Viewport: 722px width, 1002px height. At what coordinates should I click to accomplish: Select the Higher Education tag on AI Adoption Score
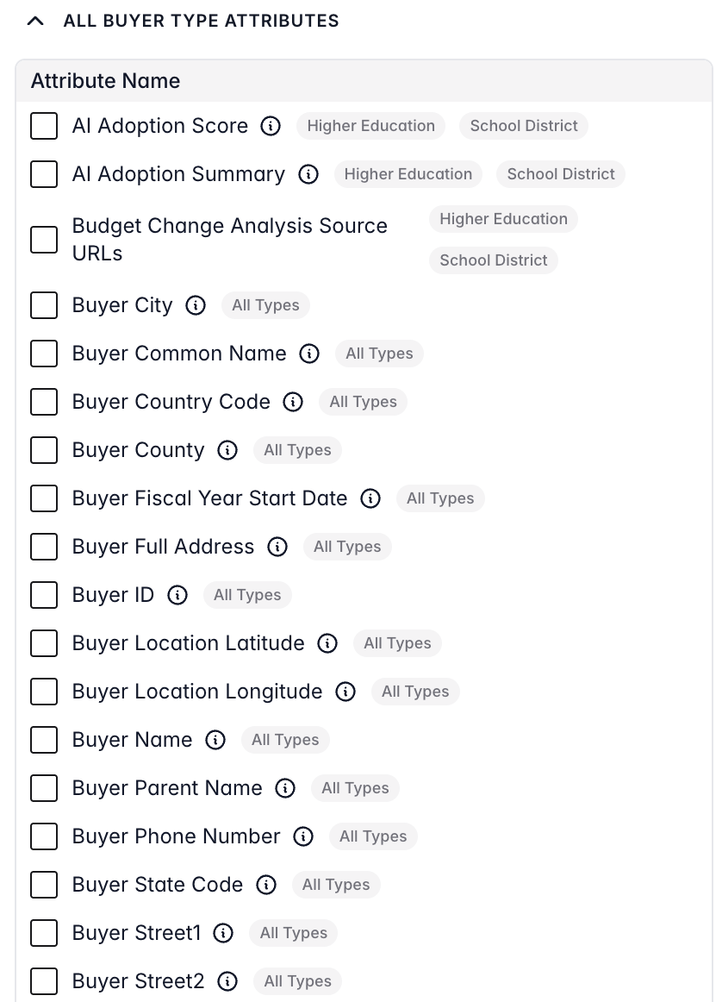click(370, 126)
